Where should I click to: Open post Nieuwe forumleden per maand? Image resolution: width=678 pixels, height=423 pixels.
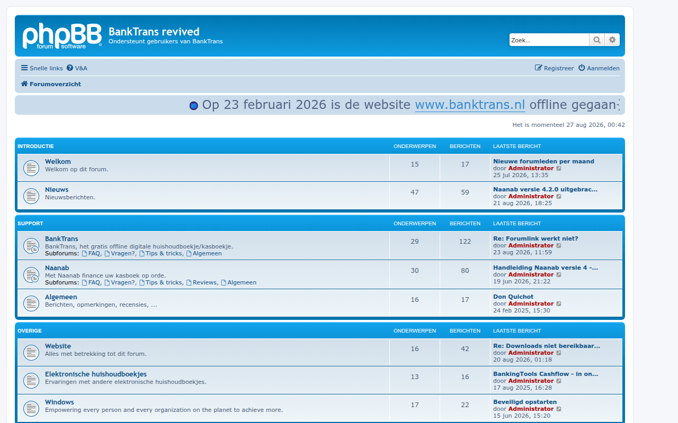click(543, 161)
